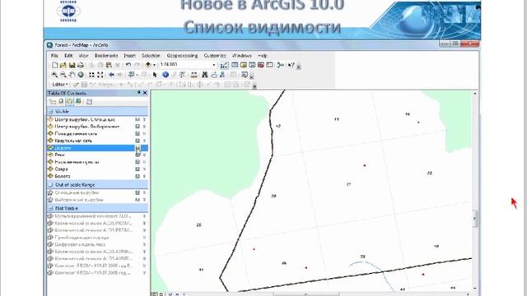The height and width of the screenshot is (296, 527).
Task: Collapse the Out of scale Range group
Action: pos(51,185)
